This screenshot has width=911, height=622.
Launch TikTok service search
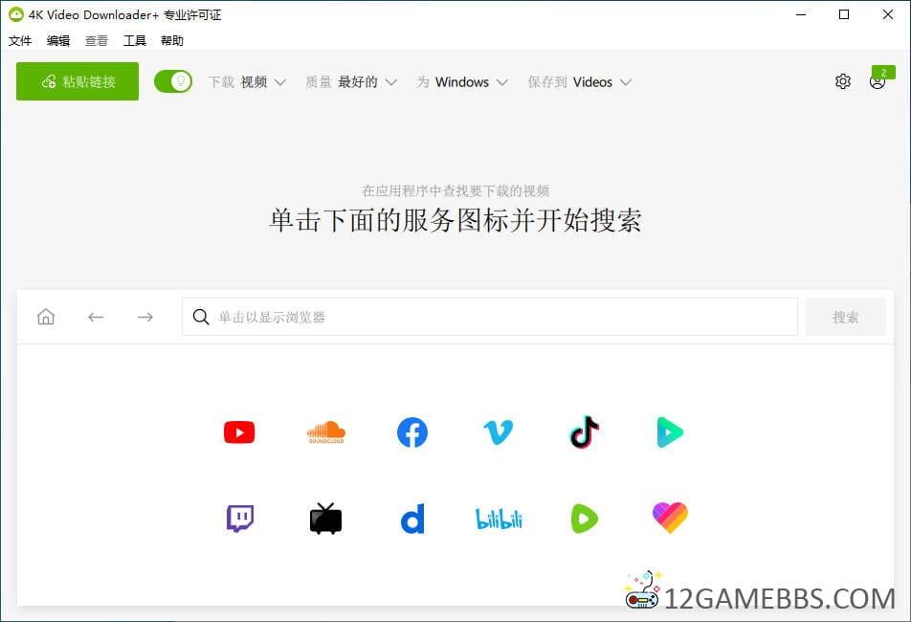[x=584, y=433]
